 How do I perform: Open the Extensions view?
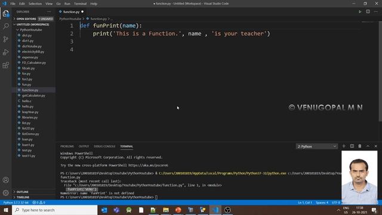point(6,65)
